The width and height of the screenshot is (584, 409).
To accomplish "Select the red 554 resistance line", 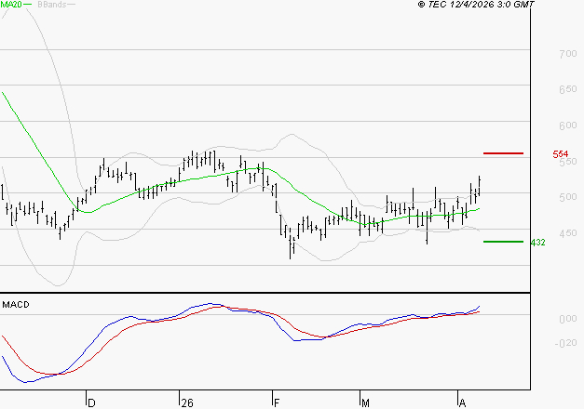I will point(503,152).
